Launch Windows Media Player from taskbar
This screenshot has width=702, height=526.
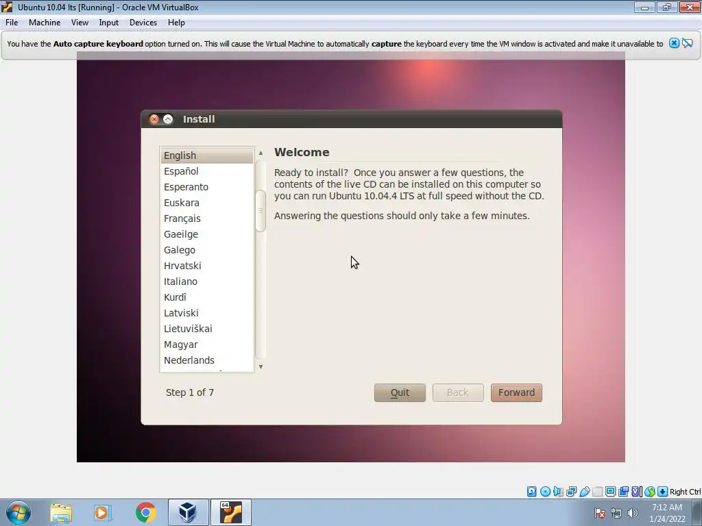click(x=102, y=512)
